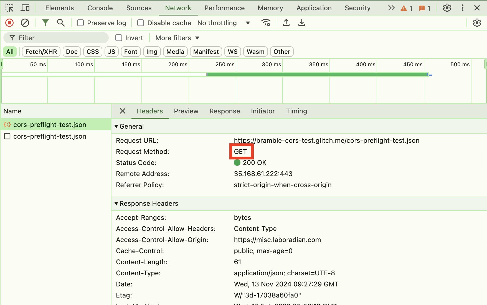Toggle the device toolbar icon
The image size is (487, 305).
click(x=25, y=8)
